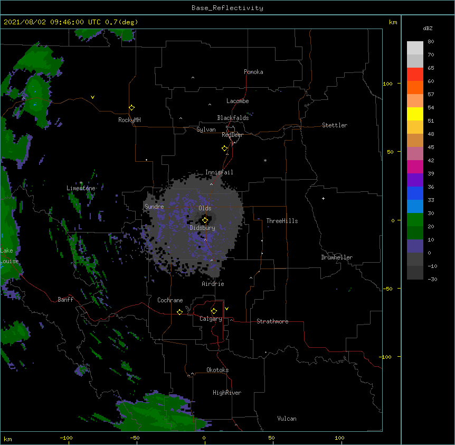
Task: Click the Innisfail city label
Action: [219, 172]
